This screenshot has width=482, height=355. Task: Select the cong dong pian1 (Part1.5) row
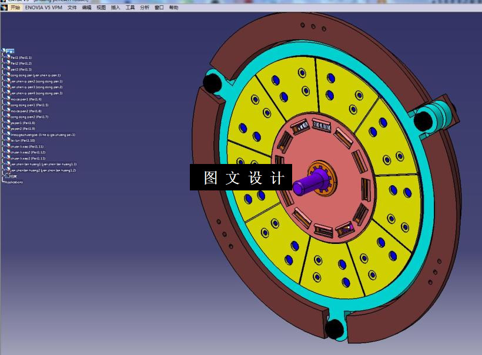29,105
